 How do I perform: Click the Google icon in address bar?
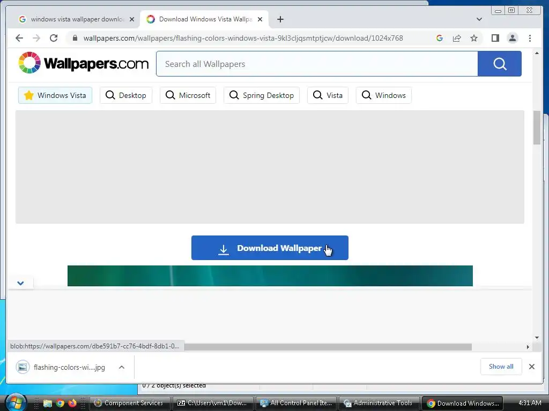tap(440, 38)
